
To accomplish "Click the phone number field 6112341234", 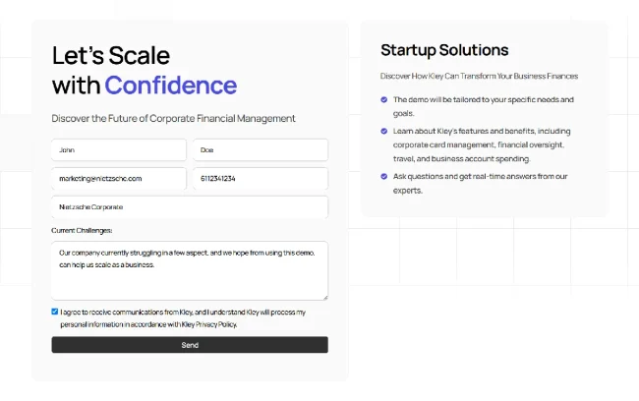I will pos(260,179).
